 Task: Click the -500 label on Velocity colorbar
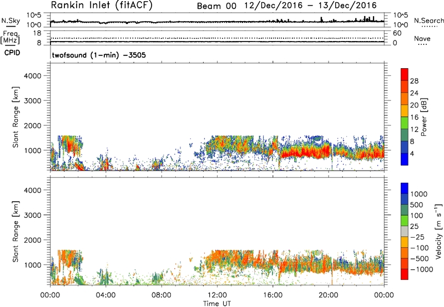420,259
